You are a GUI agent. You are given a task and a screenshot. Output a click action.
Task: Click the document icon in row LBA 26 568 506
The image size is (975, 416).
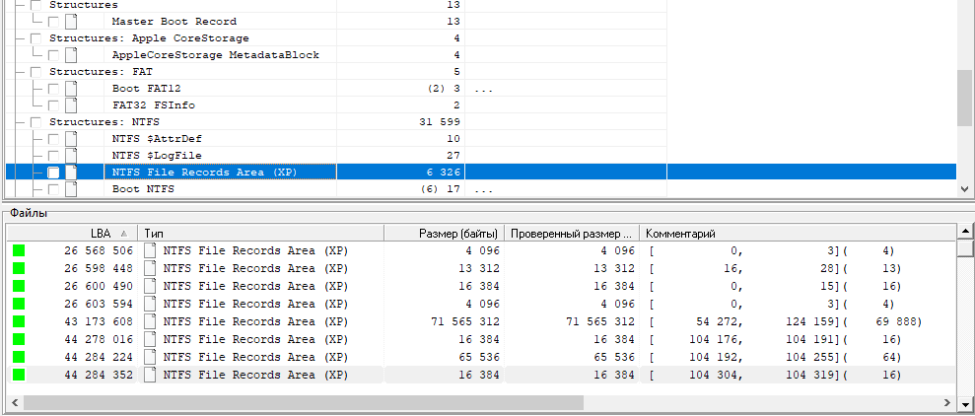149,251
